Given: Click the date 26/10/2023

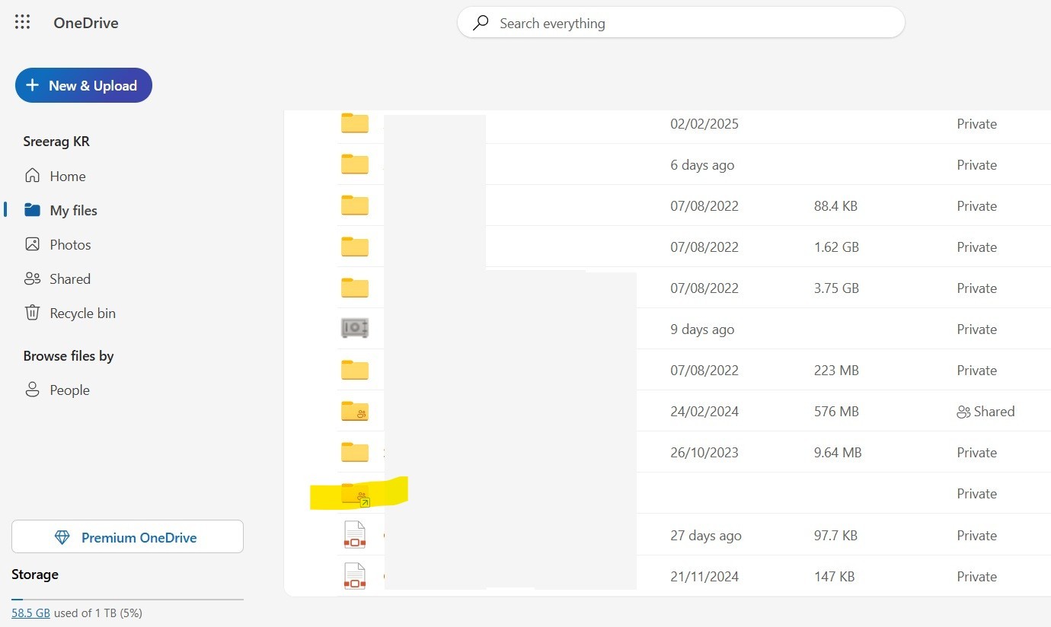Looking at the screenshot, I should (704, 452).
